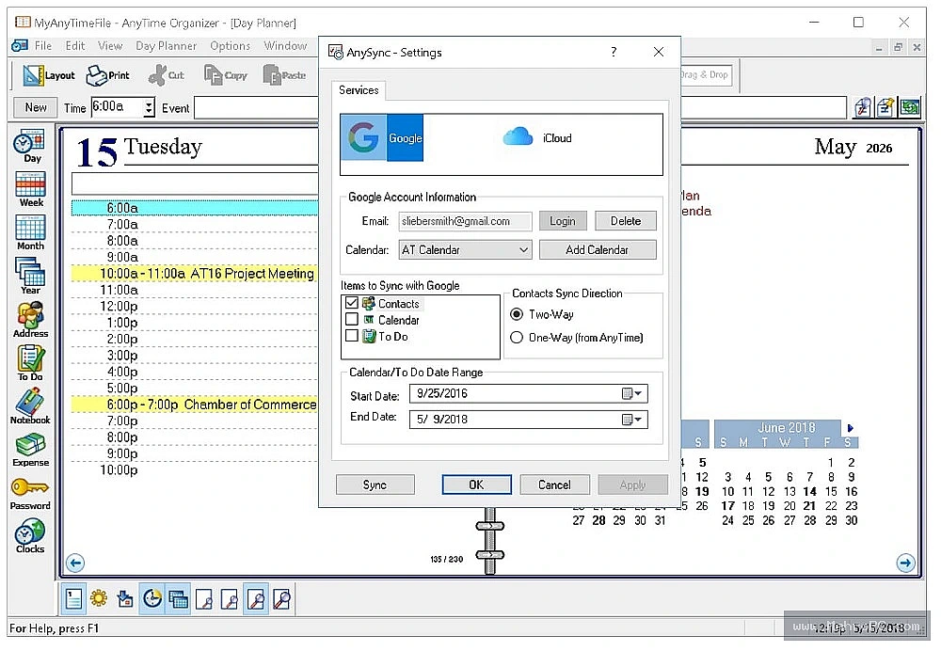Screen dimensions: 941x651
Task: Advance mini calendar with June 2018 arrow
Action: point(851,428)
